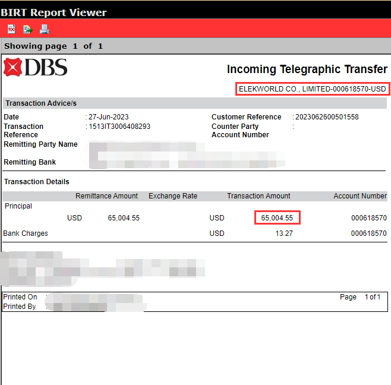The image size is (391, 385).
Task: Click the Bank Charges row label
Action: pyautogui.click(x=26, y=233)
